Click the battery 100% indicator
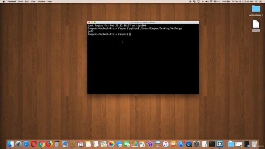Viewport: 265px width, 149px height. (x=226, y=1)
